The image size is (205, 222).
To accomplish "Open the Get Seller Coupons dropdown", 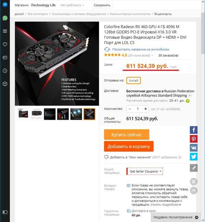I will [145, 171].
